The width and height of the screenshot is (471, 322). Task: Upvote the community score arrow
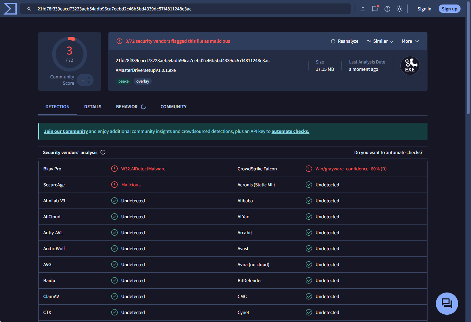pyautogui.click(x=89, y=78)
